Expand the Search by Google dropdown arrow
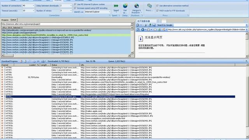 point(247,25)
